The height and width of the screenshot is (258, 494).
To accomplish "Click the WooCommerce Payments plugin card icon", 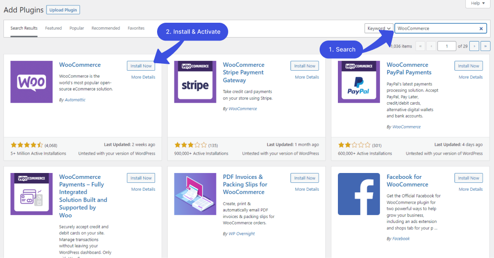I will pos(32,194).
